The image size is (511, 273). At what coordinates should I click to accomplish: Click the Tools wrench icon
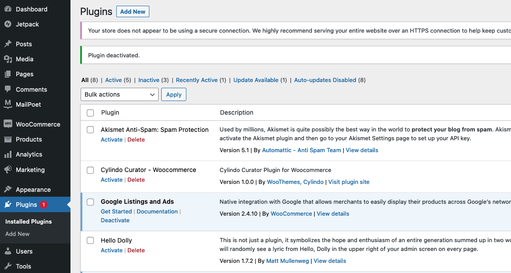pyautogui.click(x=8, y=266)
